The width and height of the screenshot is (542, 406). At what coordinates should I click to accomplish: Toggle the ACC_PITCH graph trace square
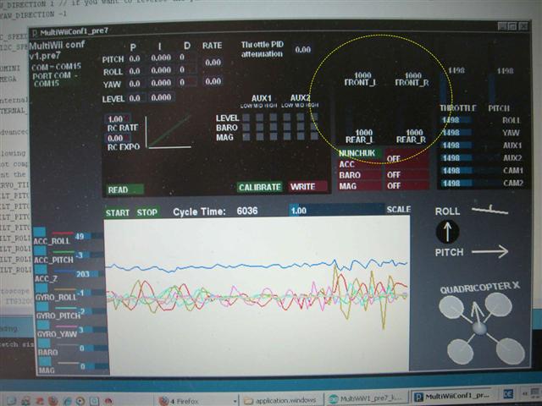(40, 250)
